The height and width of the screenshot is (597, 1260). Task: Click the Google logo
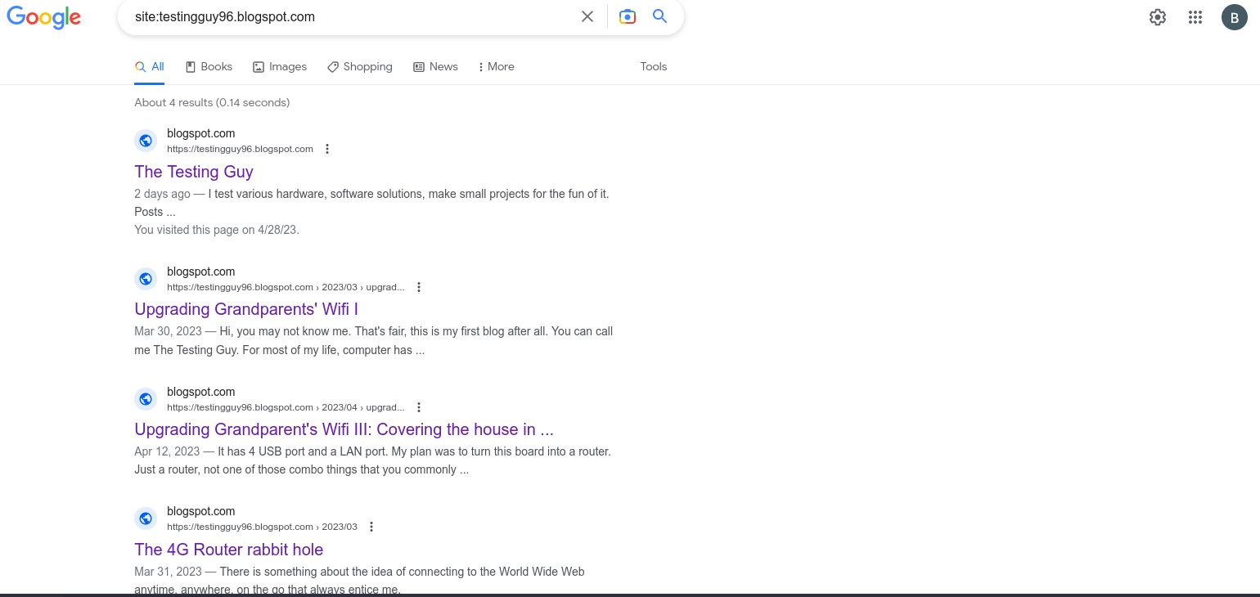point(44,17)
